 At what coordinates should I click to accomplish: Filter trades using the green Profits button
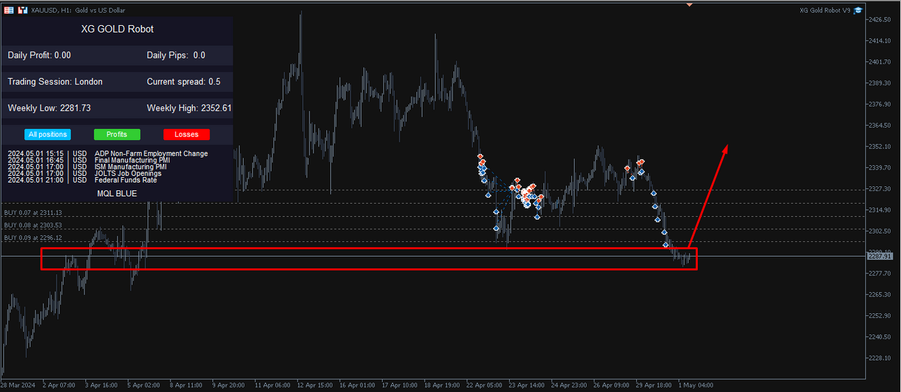point(117,135)
